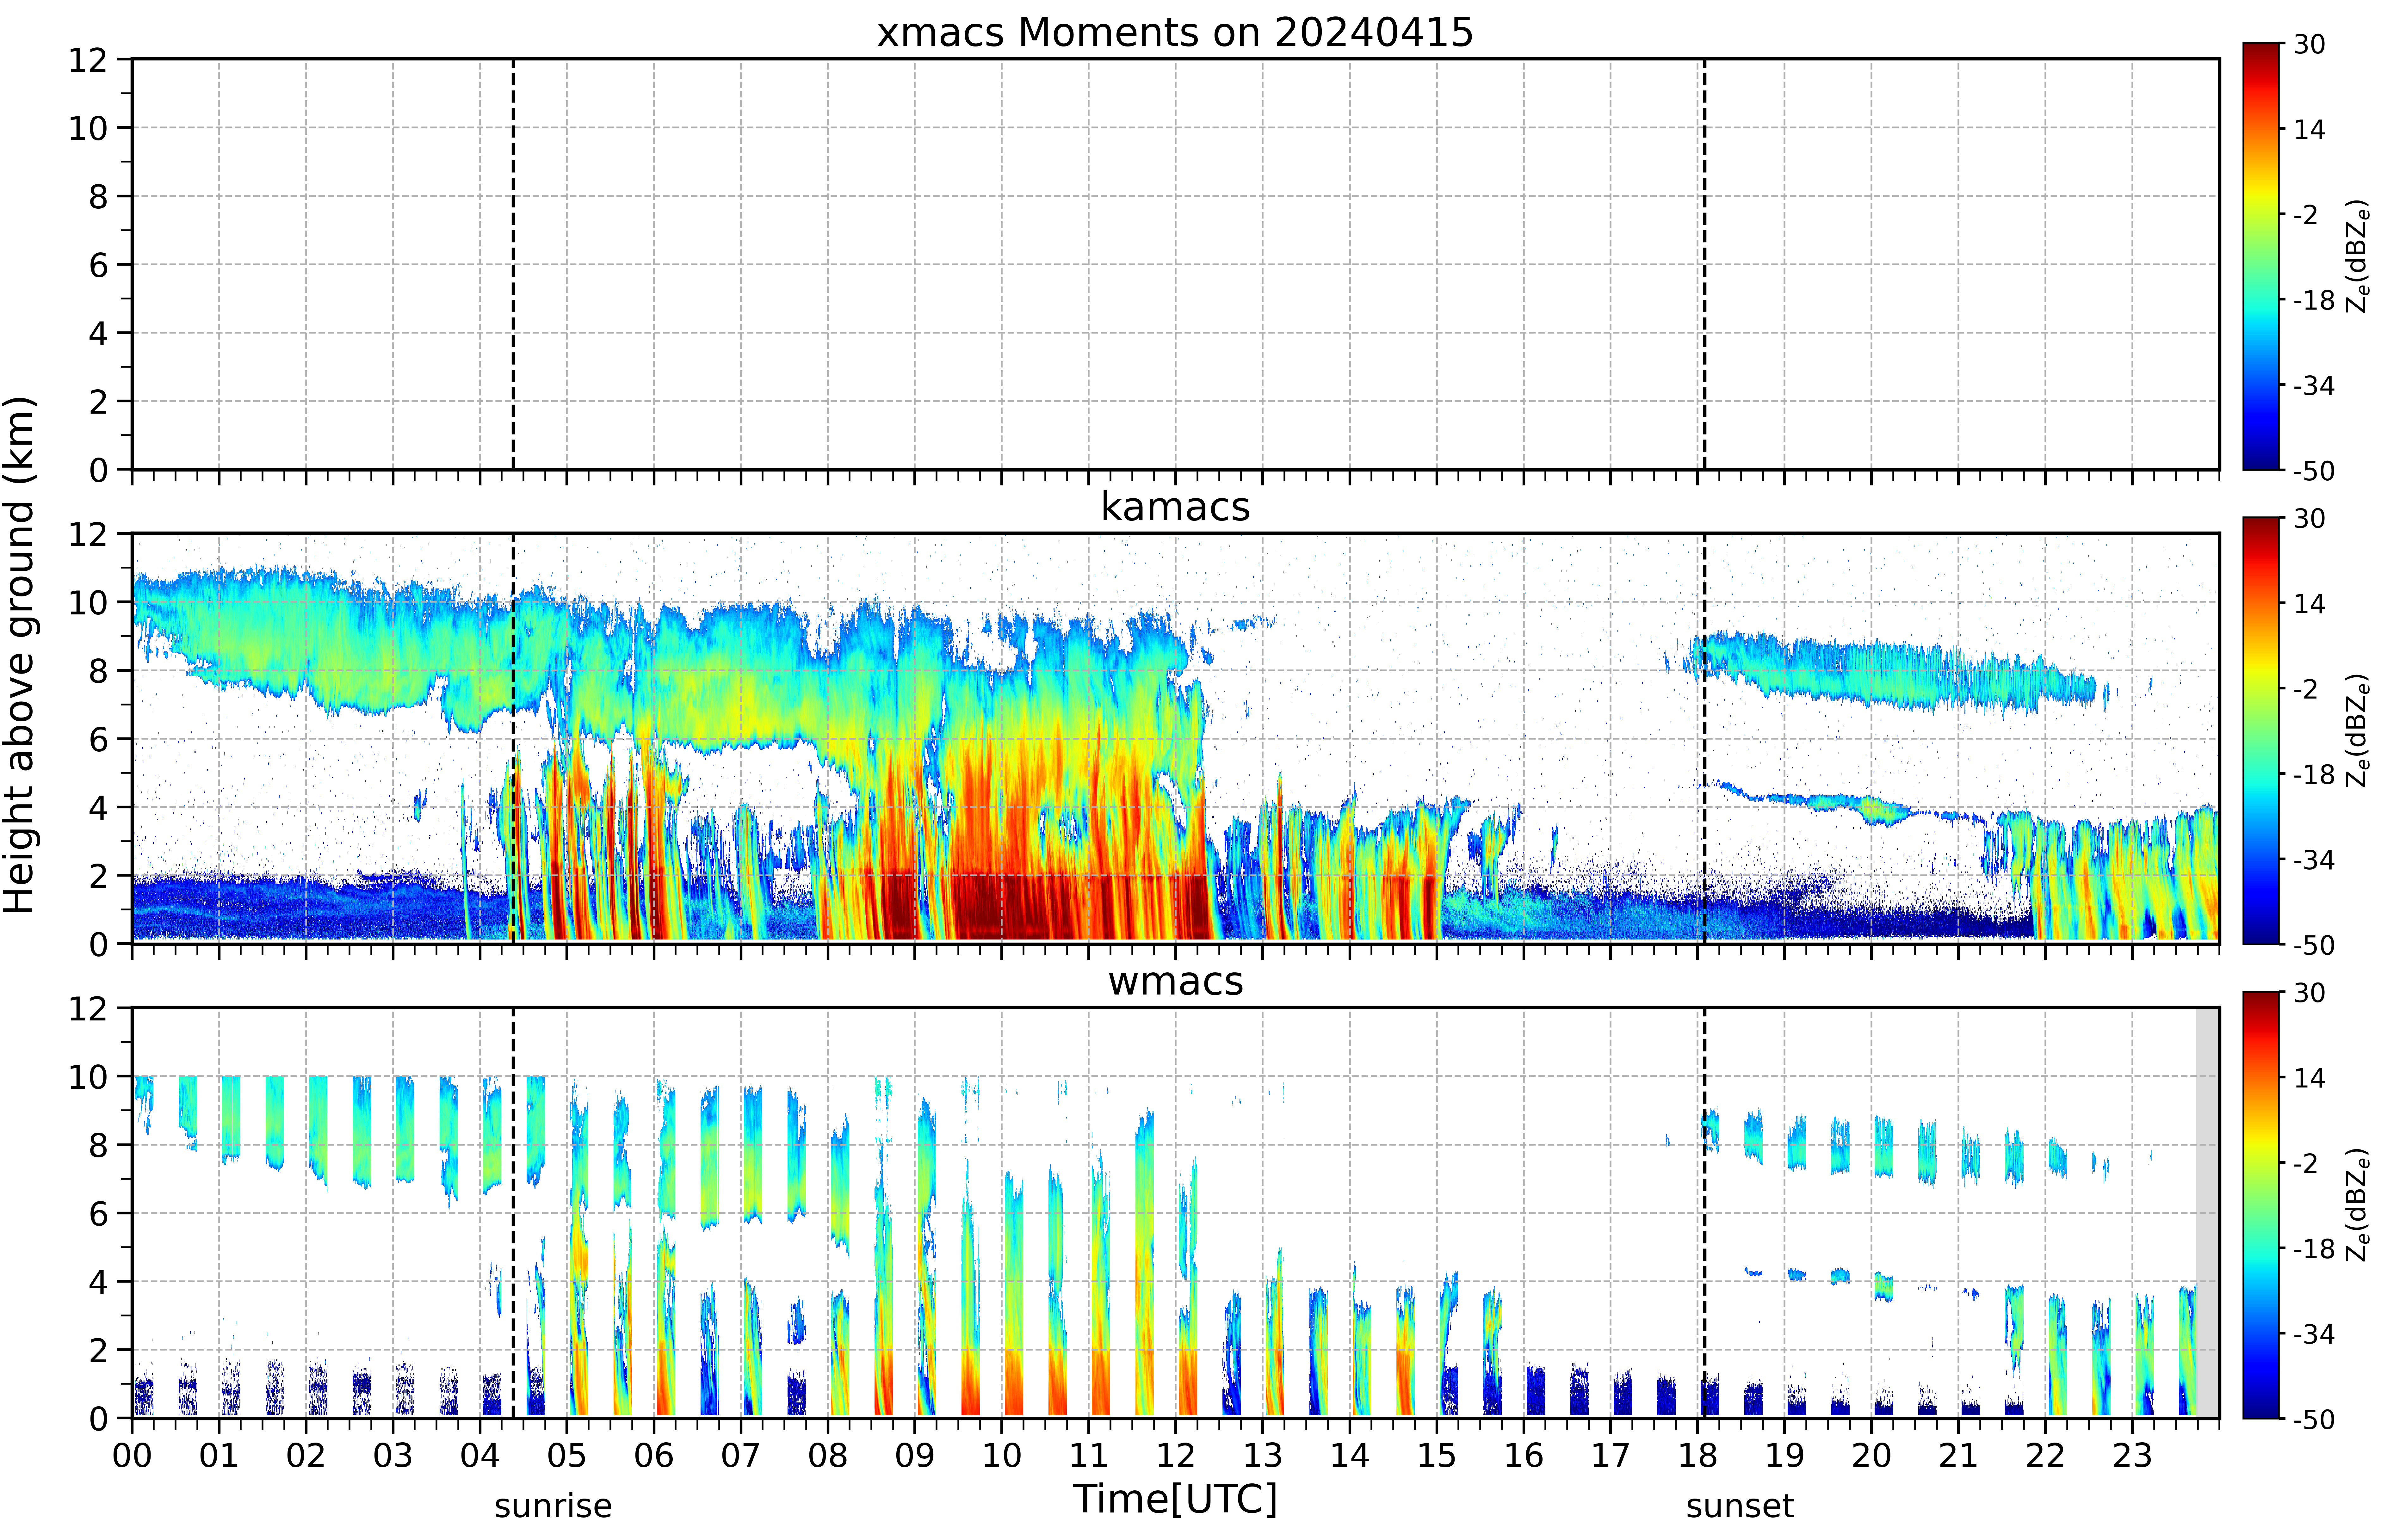Click the "-50" tick on the xmacs colorbar

point(2314,471)
